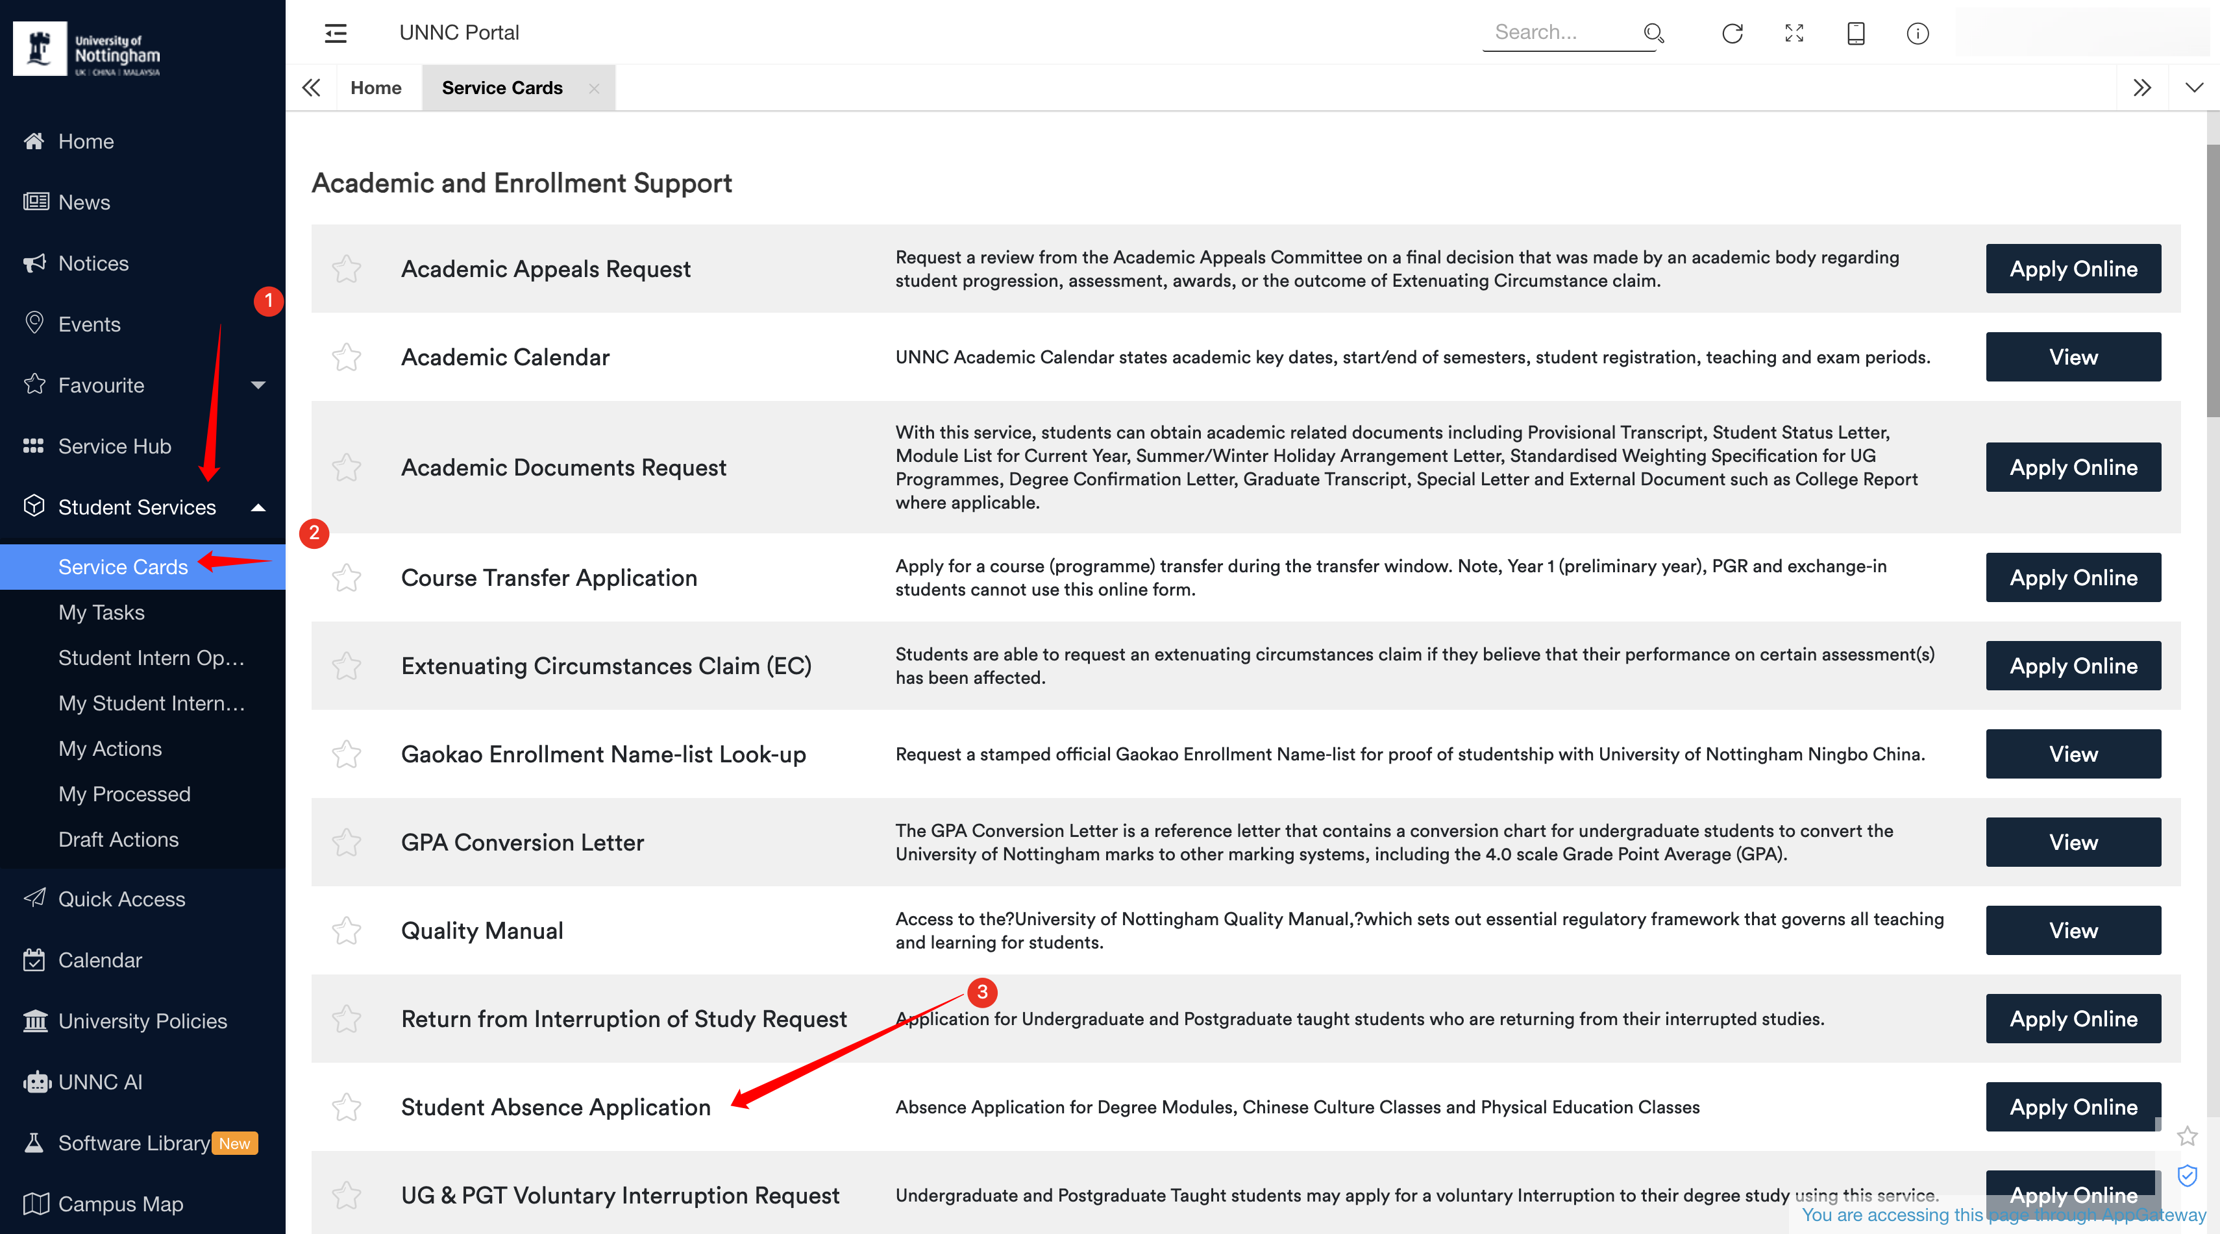2220x1234 pixels.
Task: Apply Online for Academic Documents Request
Action: coord(2073,468)
